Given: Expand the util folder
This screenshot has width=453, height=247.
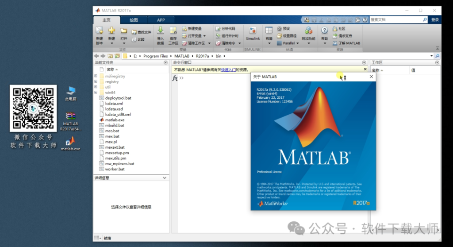Looking at the screenshot, I should click(96, 87).
